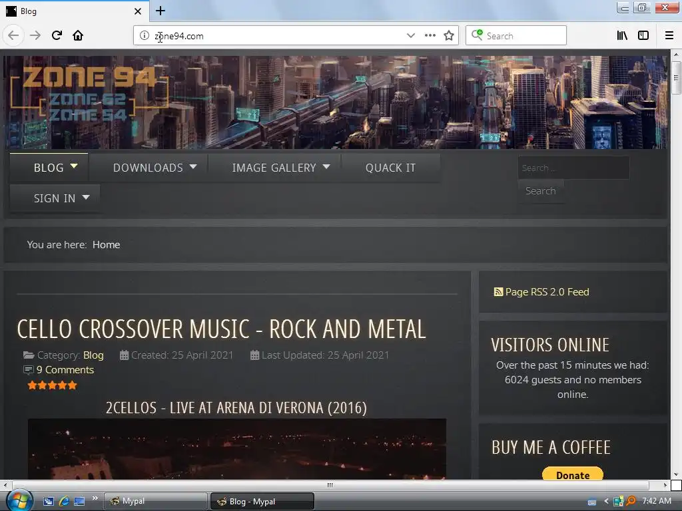Expand hidden quick launch items chevron
Image resolution: width=682 pixels, height=511 pixels.
[95, 498]
